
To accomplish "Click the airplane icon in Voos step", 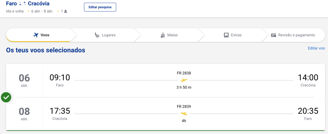I will coord(36,35).
